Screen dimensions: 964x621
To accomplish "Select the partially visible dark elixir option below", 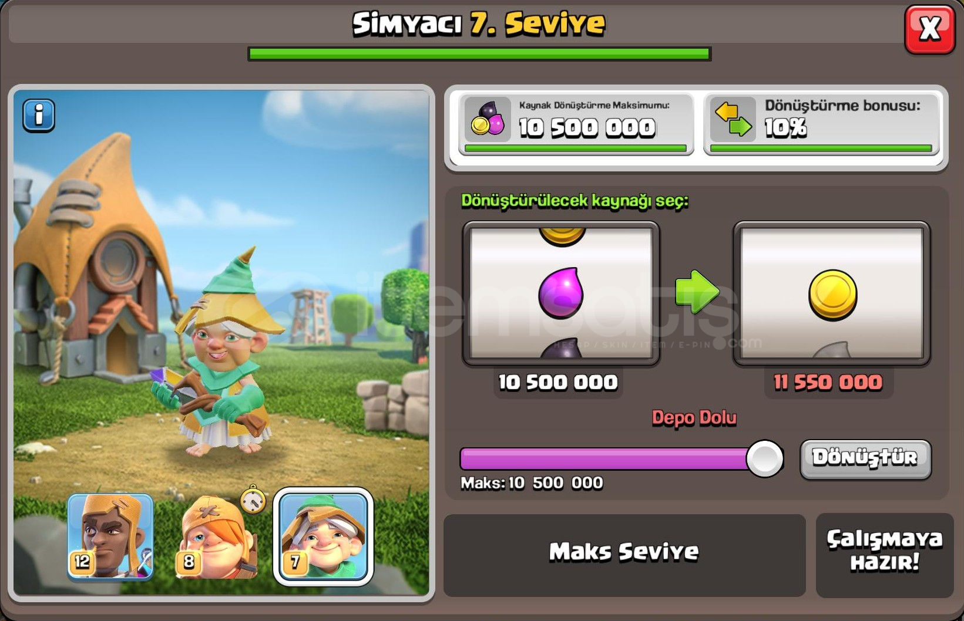I will [561, 350].
